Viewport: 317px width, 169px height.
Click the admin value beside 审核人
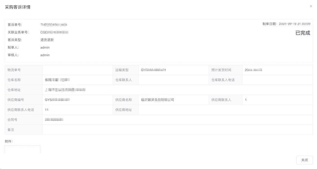tap(45, 55)
